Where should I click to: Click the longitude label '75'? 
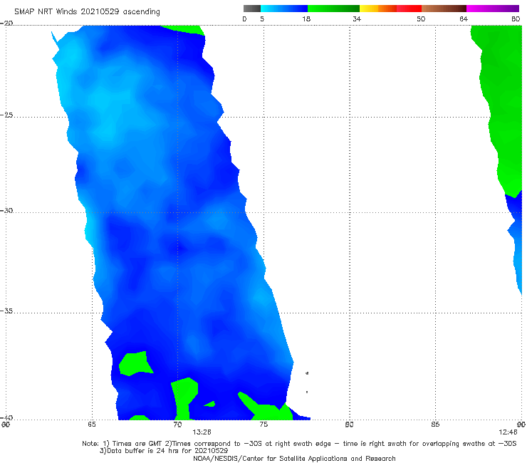[263, 425]
